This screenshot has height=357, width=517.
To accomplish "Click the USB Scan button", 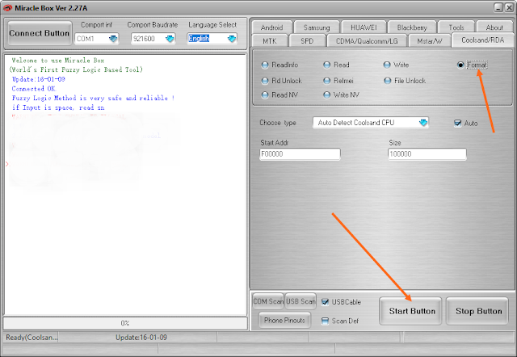I will (301, 301).
